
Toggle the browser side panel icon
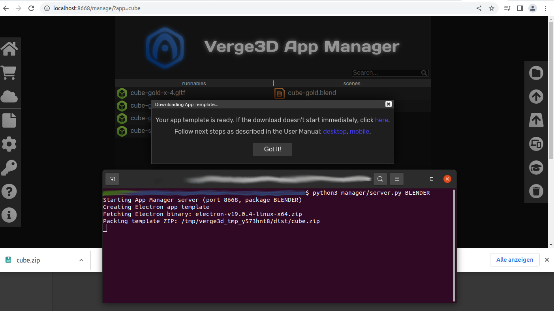point(520,8)
